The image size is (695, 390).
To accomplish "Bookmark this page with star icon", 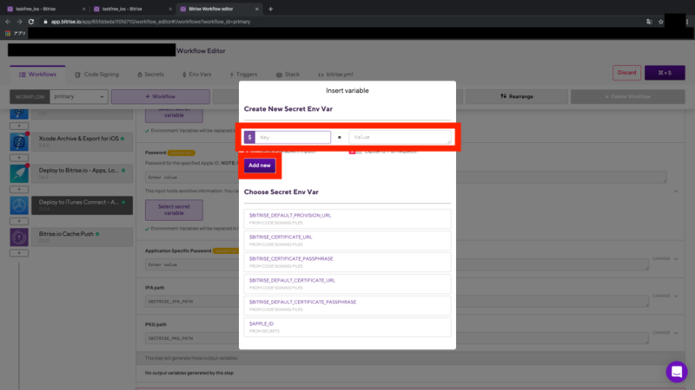I will (661, 21).
